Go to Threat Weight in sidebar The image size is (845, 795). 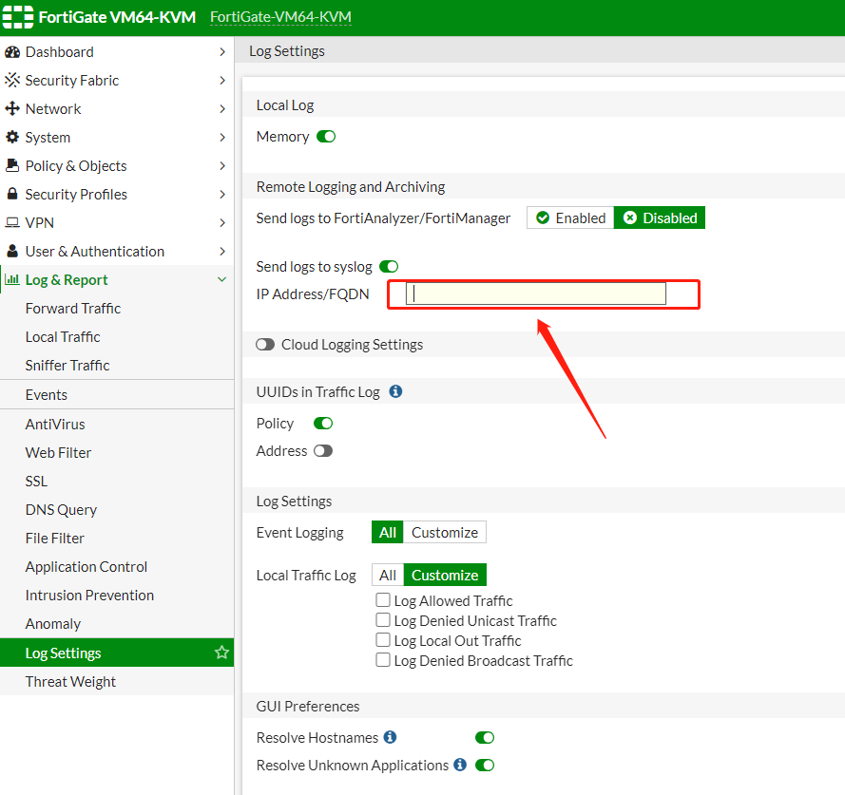click(70, 682)
